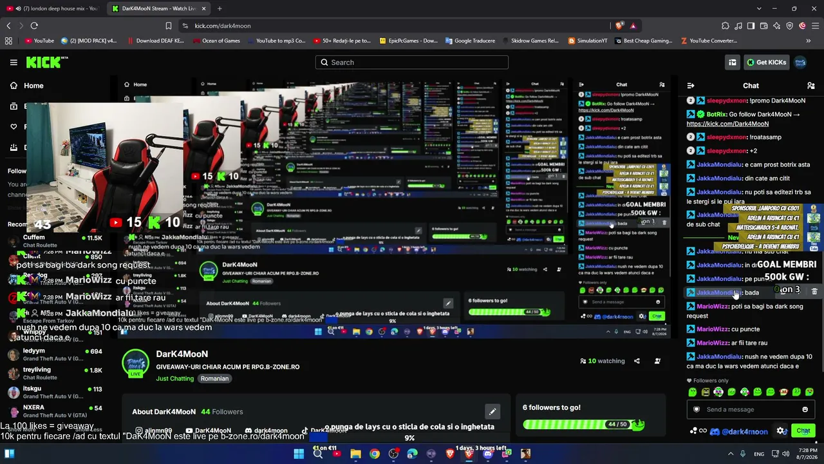The height and width of the screenshot is (464, 824).
Task: Click the Send a message chat input
Action: (x=751, y=409)
